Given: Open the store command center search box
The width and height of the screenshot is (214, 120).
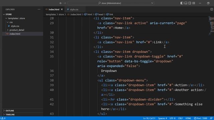Looking at the screenshot, I should point(111,3).
